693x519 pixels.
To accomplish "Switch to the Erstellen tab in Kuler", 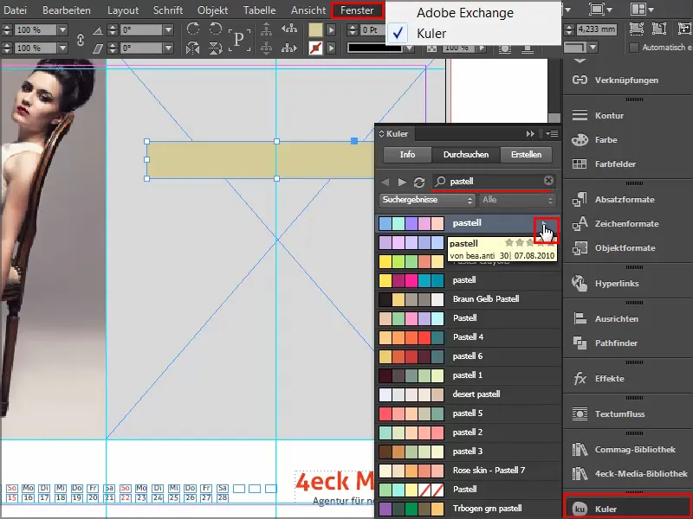I will [526, 155].
